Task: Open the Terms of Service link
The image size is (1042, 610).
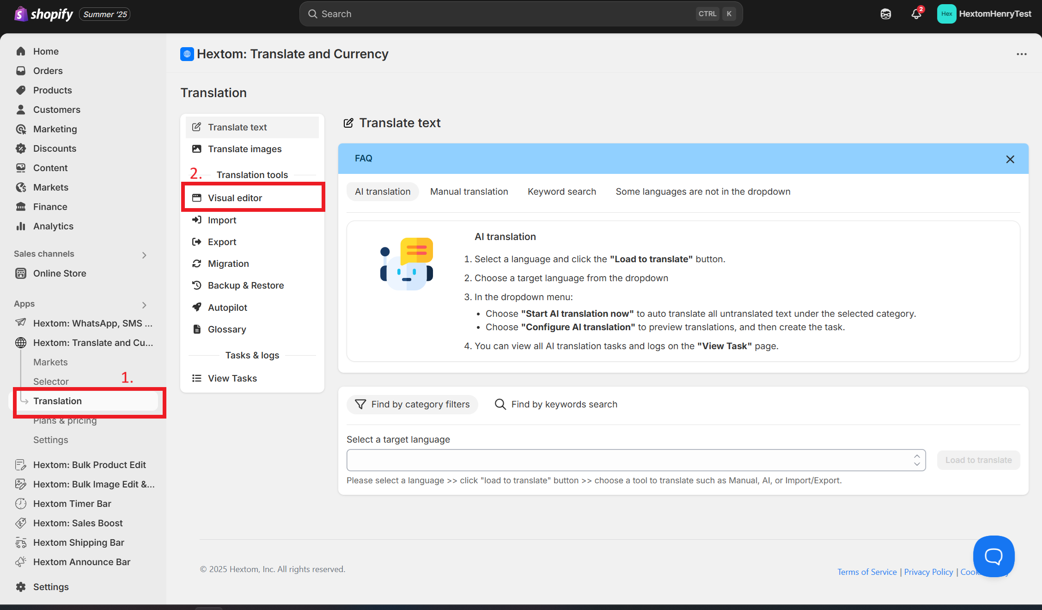Action: pyautogui.click(x=867, y=572)
